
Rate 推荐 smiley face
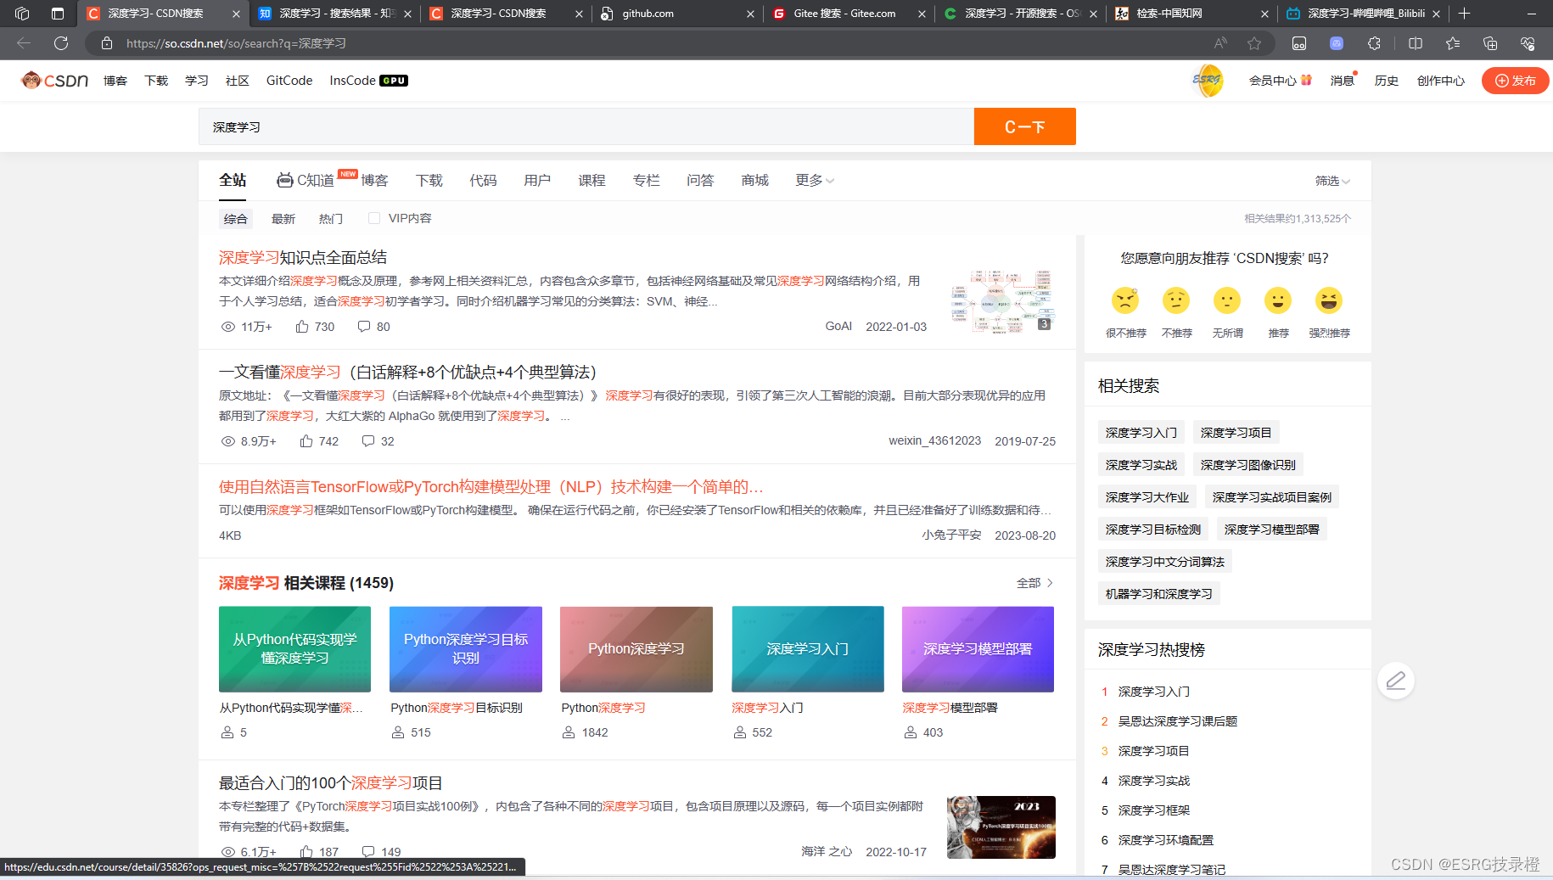click(x=1278, y=300)
